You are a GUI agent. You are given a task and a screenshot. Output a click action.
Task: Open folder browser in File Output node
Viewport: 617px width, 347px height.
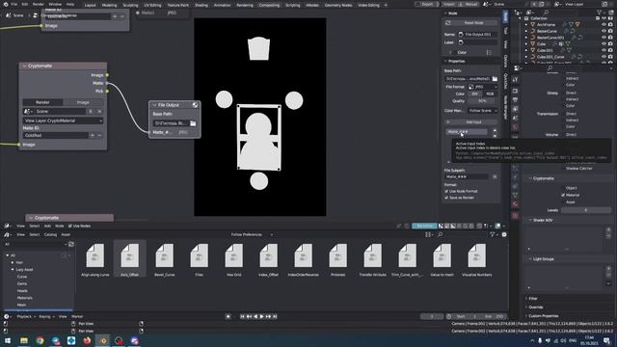[193, 123]
